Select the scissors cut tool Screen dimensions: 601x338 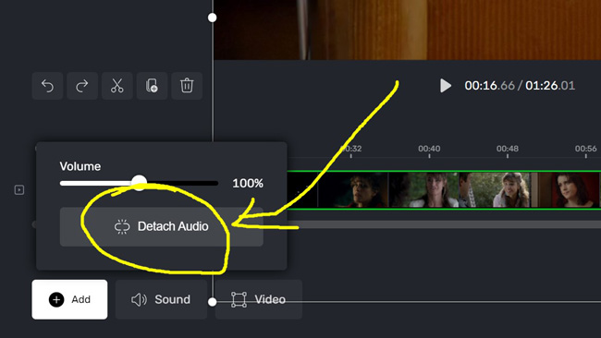pyautogui.click(x=117, y=86)
